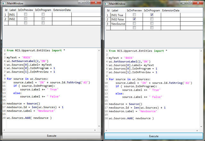Sort by Id column in left window
The height and width of the screenshot is (141, 205).
pos(6,10)
